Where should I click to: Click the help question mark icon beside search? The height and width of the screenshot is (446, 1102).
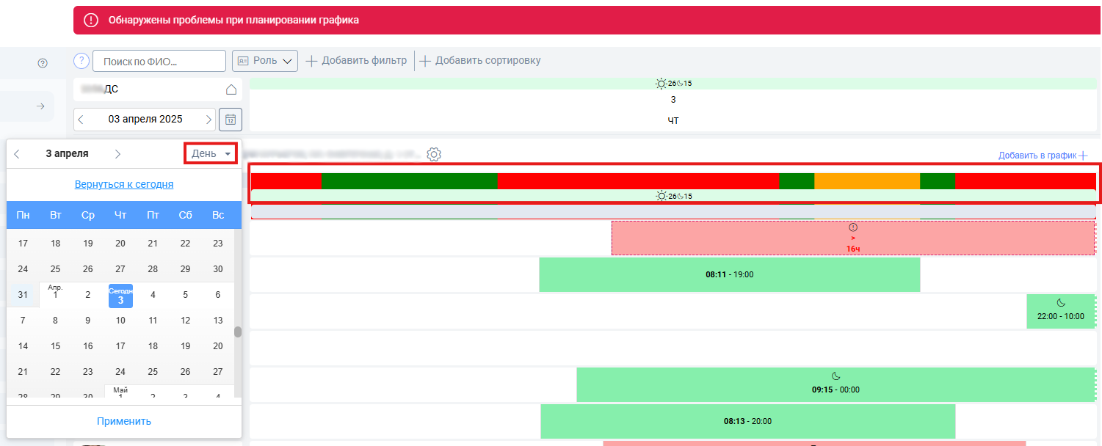(x=81, y=60)
